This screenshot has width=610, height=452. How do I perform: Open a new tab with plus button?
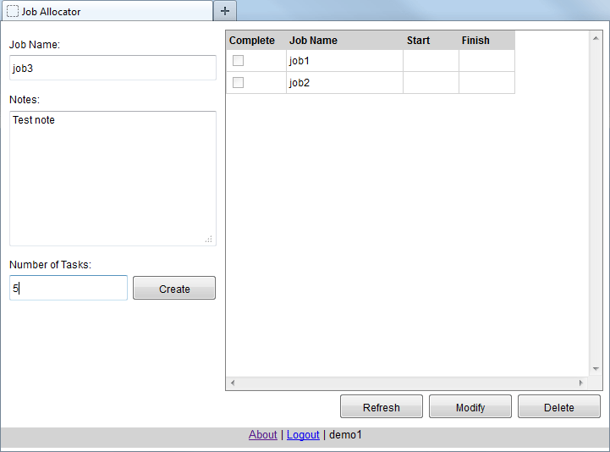[x=225, y=10]
